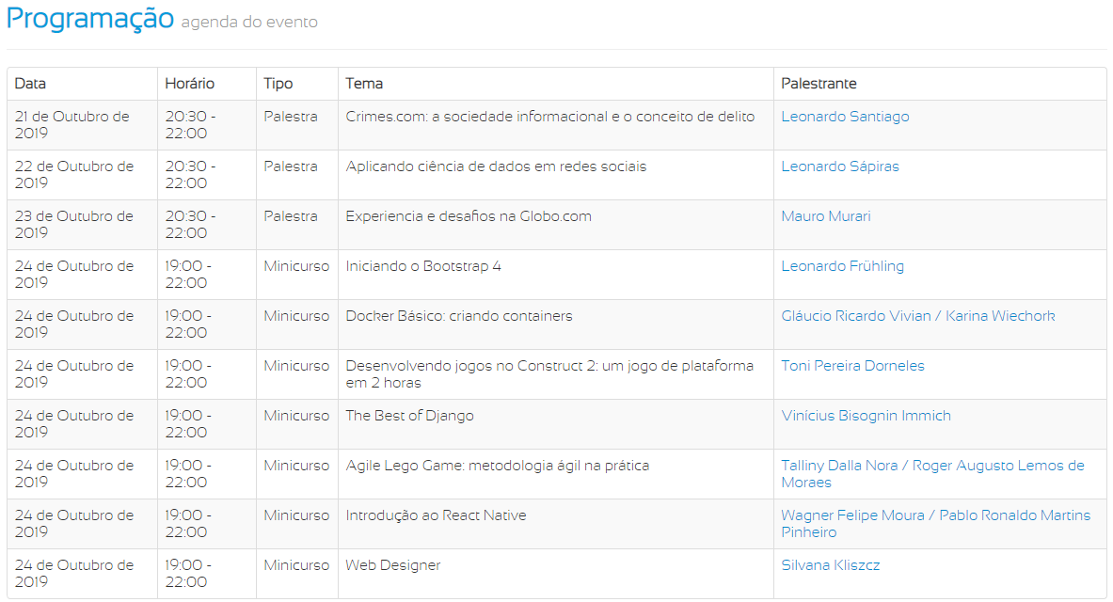Screen dimensions: 1113x602
Task: Select the Leonardo Frühling link
Action: (x=842, y=266)
